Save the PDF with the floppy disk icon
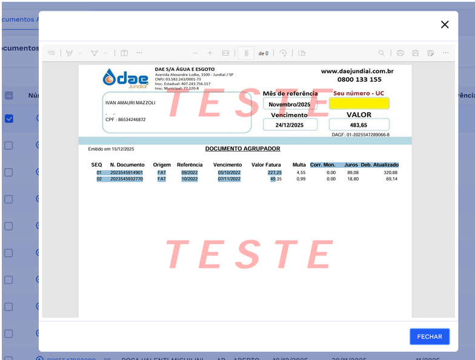475x360 pixels. (416, 53)
